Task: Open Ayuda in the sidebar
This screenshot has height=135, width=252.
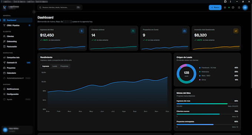Action: (17, 99)
